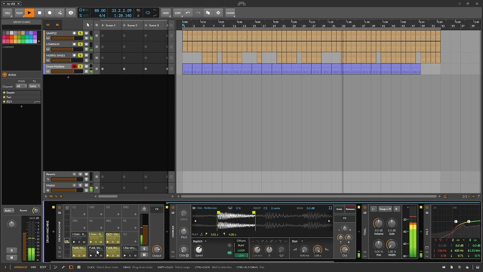Click the redo arrow icon
The height and width of the screenshot is (272, 483).
tap(198, 13)
